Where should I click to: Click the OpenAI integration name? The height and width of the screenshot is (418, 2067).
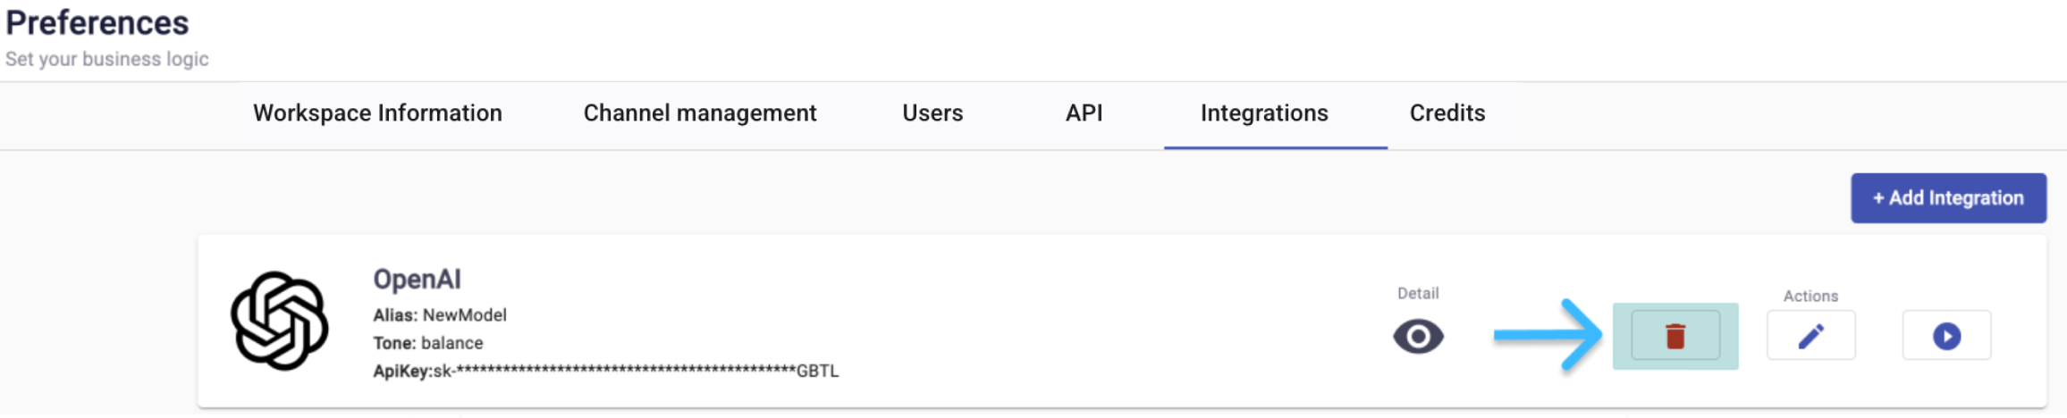point(417,280)
